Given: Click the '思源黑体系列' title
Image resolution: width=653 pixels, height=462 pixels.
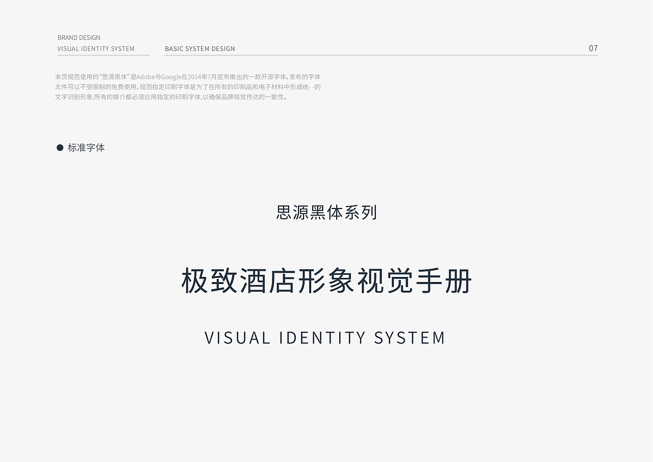Looking at the screenshot, I should [x=326, y=212].
